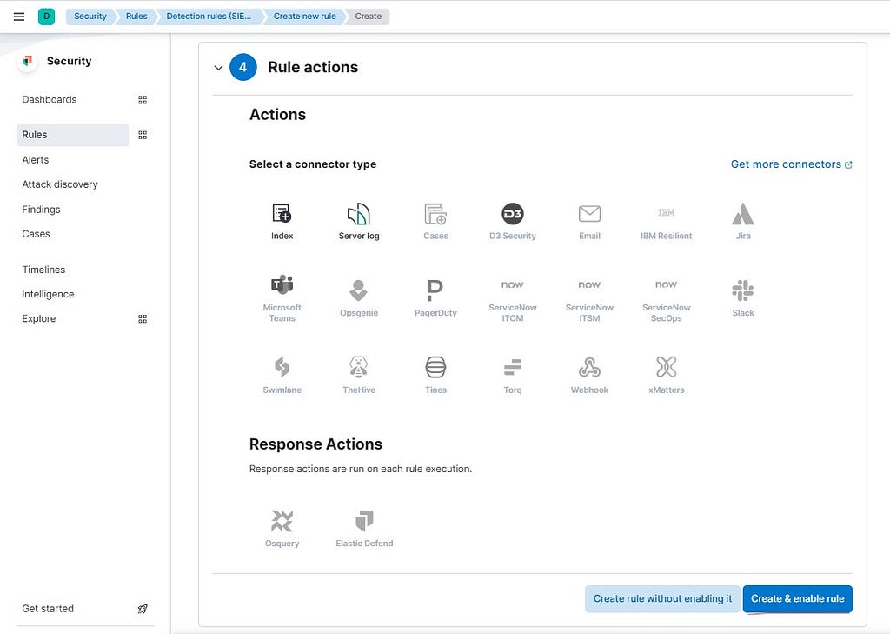The height and width of the screenshot is (634, 890).
Task: Select the Torq connector
Action: [x=513, y=376]
